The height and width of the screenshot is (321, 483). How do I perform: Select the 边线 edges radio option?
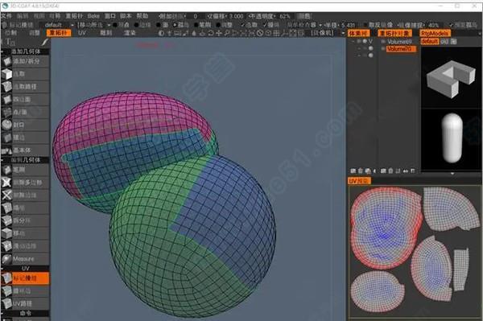(142, 25)
